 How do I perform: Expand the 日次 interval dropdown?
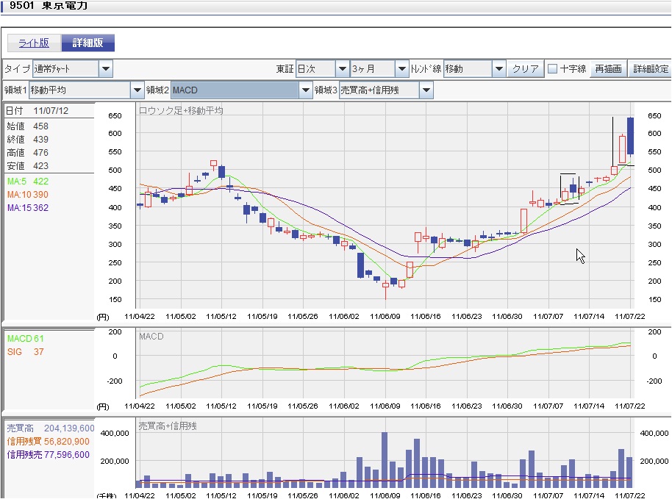click(342, 69)
